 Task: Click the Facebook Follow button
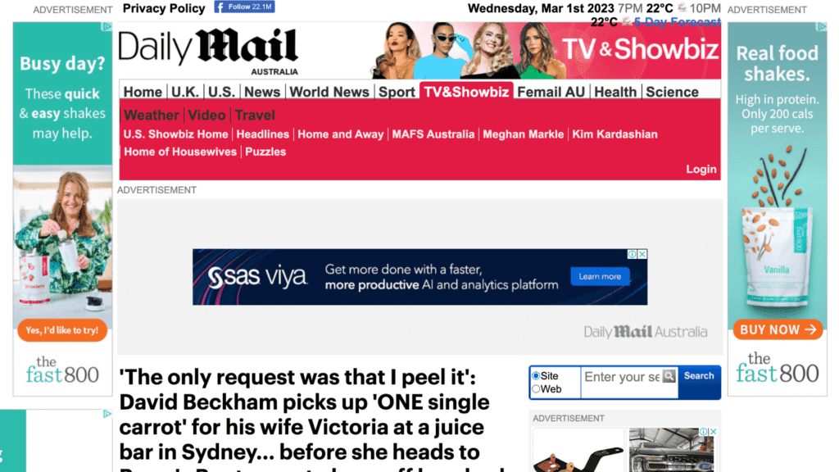click(x=244, y=7)
